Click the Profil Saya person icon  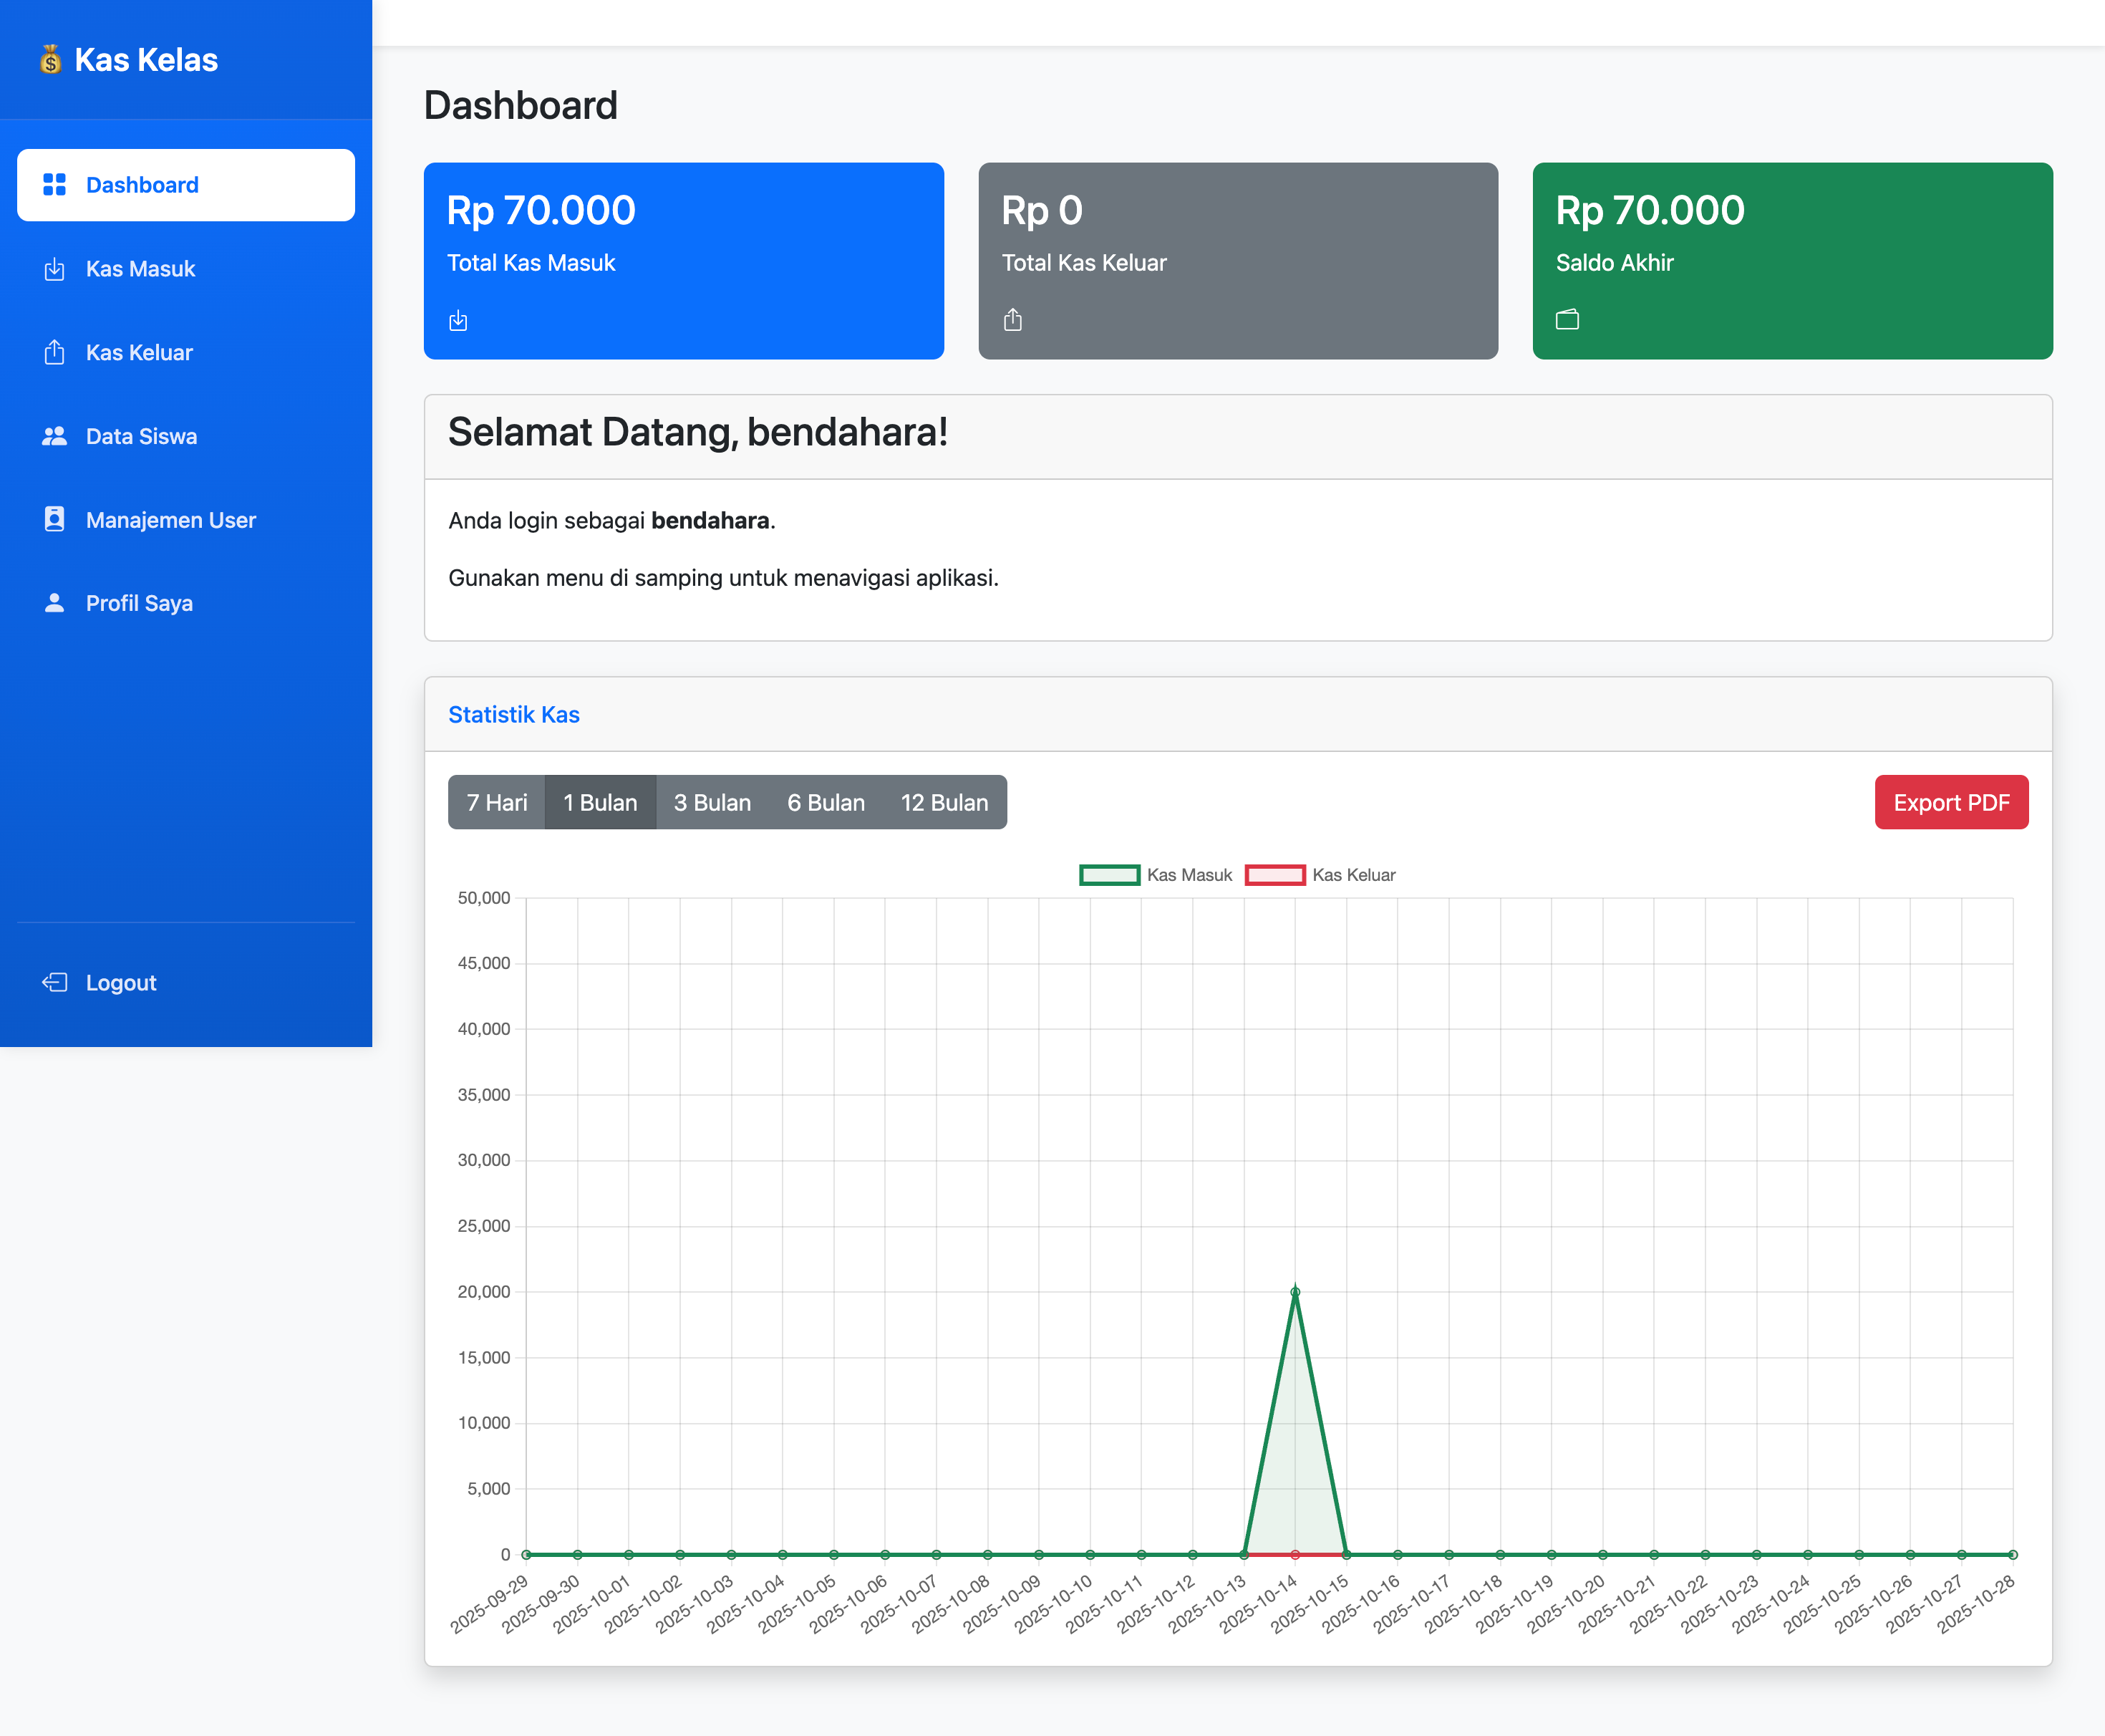54,603
